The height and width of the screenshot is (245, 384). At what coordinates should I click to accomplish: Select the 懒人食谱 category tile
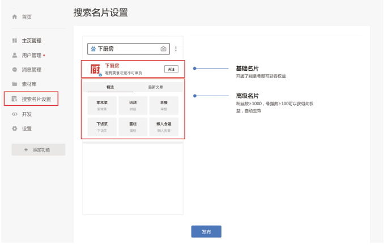click(164, 127)
